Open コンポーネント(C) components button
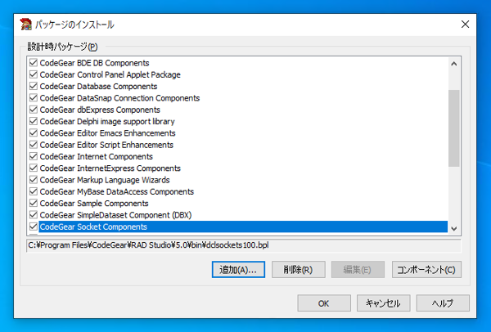The height and width of the screenshot is (332, 491). pyautogui.click(x=426, y=270)
